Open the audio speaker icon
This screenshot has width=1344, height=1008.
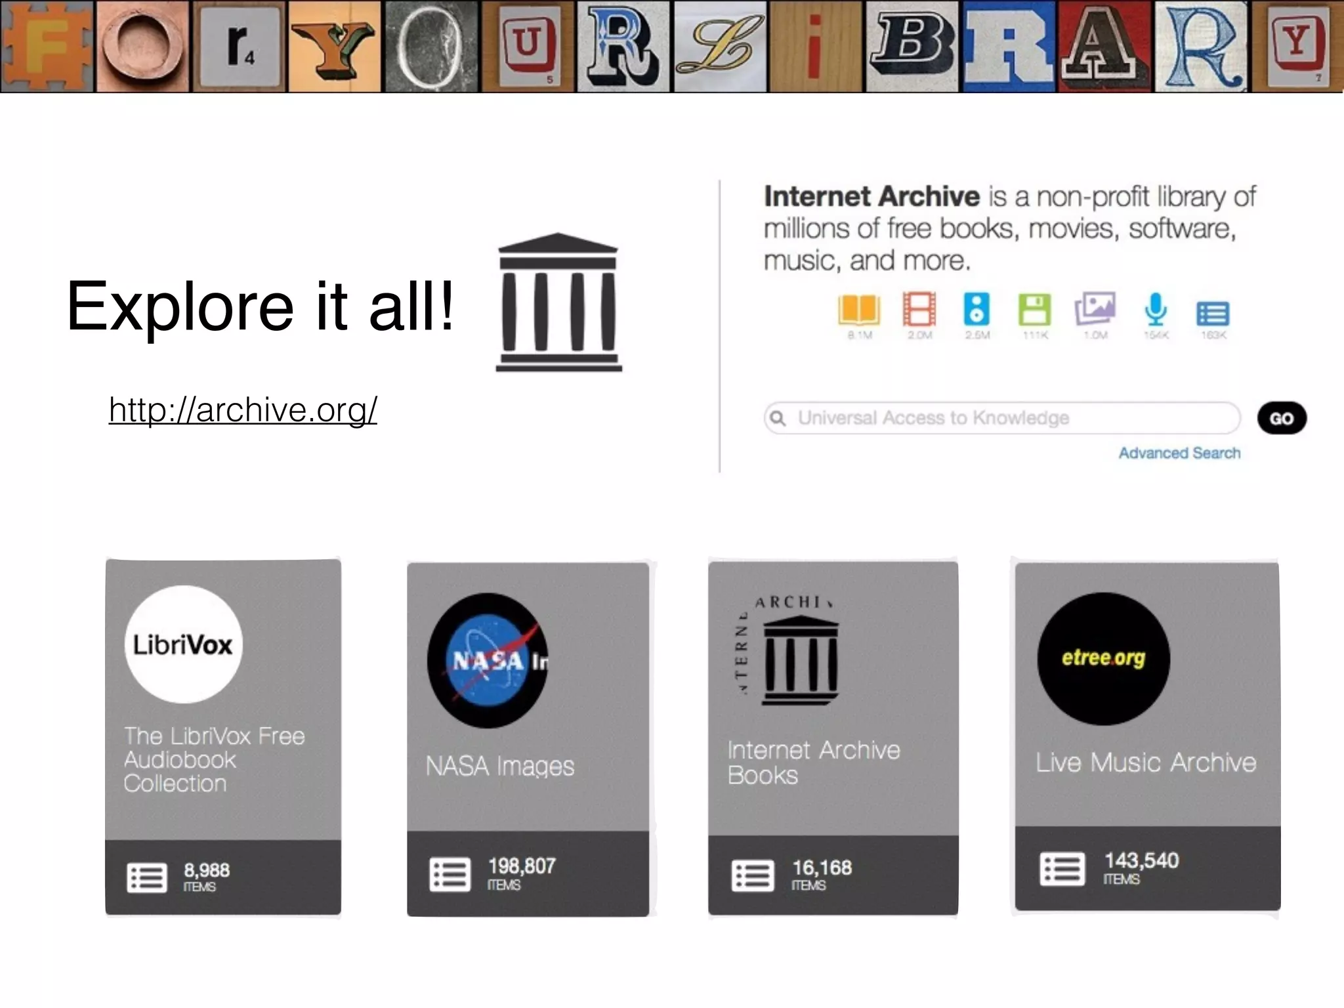coord(976,309)
